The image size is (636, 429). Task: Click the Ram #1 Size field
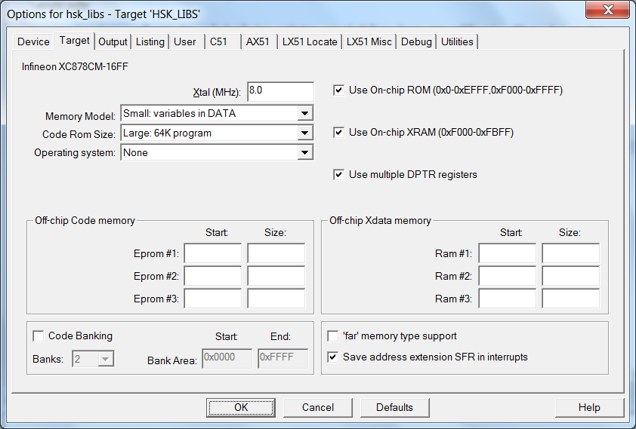[x=570, y=254]
